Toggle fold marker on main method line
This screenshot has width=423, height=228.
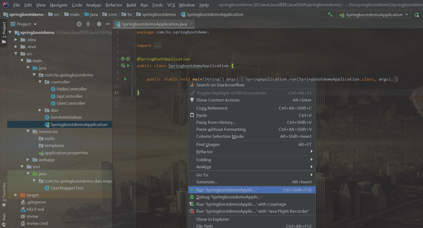pos(135,79)
